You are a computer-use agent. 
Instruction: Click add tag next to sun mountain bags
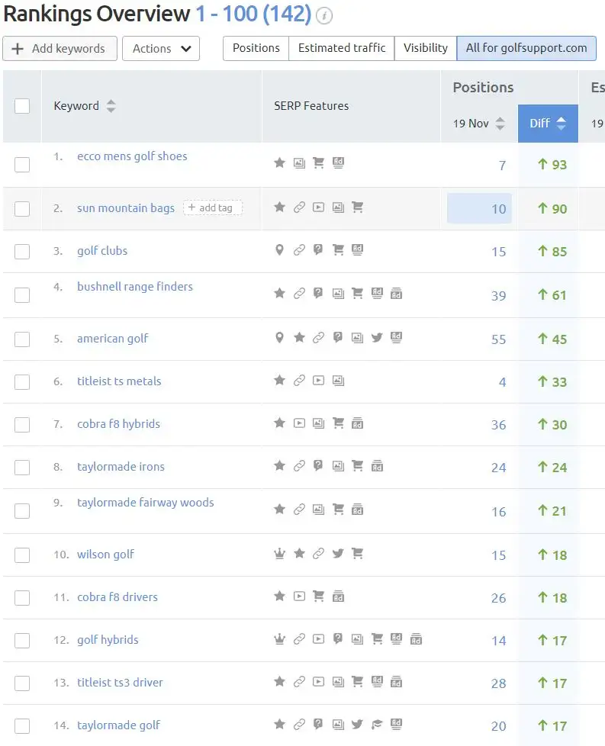213,207
